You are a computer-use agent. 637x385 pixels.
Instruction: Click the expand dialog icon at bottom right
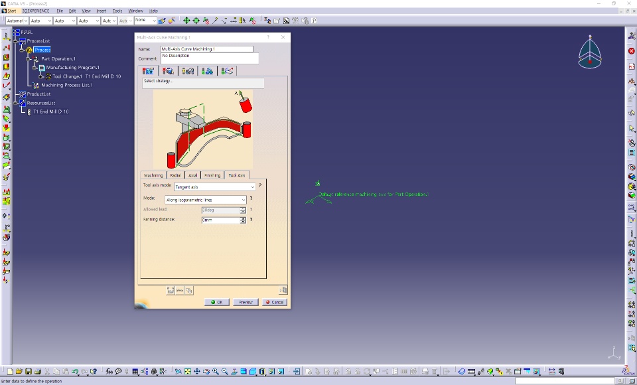click(283, 290)
